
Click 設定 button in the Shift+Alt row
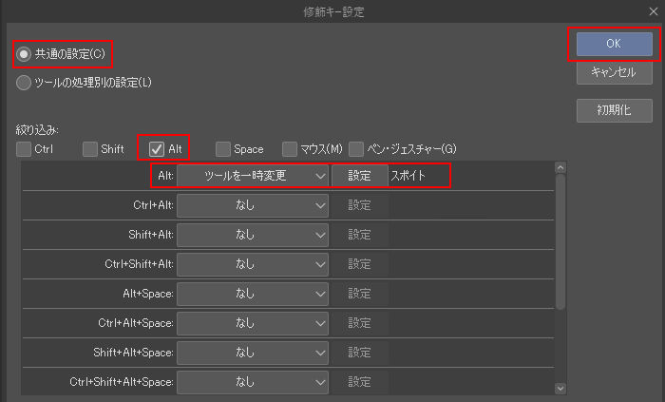click(360, 235)
